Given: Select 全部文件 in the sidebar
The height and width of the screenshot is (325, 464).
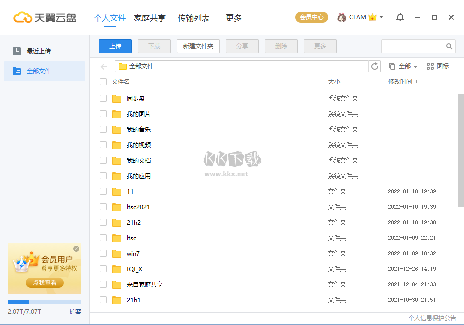Looking at the screenshot, I should click(44, 71).
